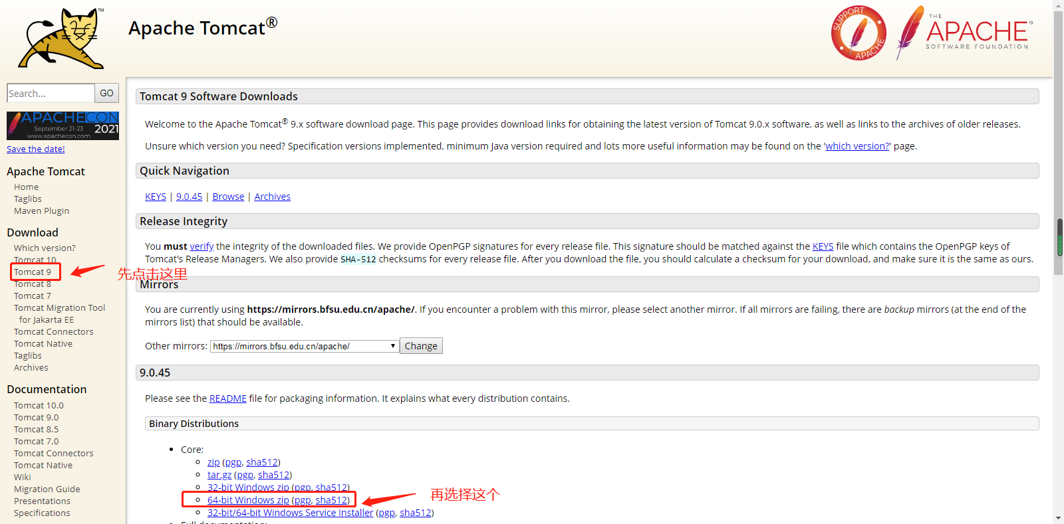This screenshot has width=1064, height=524.
Task: Open sha512 checksum for tar.gz
Action: 274,475
